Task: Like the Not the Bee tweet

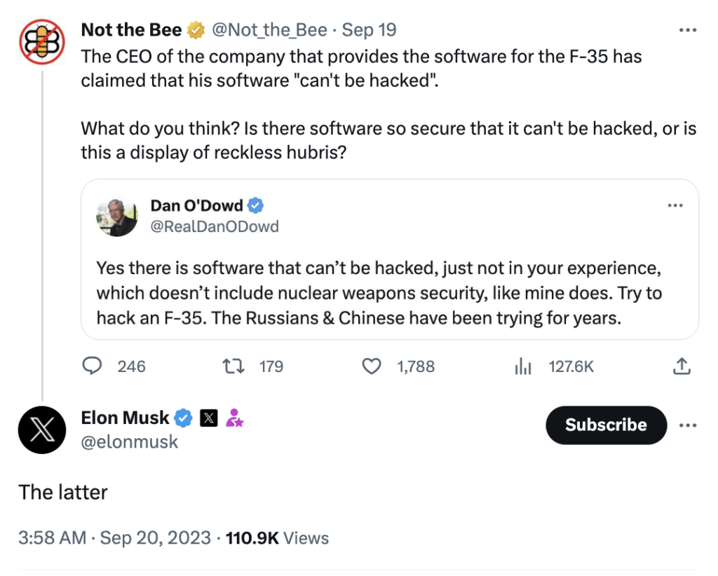Action: pyautogui.click(x=398, y=366)
